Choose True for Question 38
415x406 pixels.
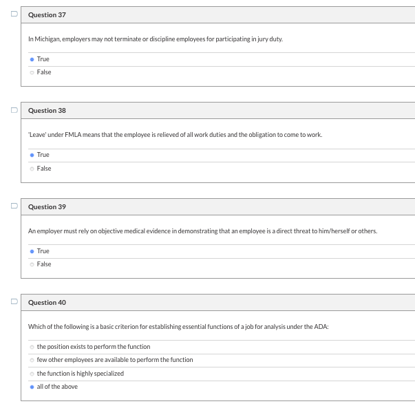[x=32, y=155]
